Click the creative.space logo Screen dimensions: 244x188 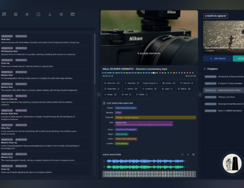pyautogui.click(x=215, y=16)
